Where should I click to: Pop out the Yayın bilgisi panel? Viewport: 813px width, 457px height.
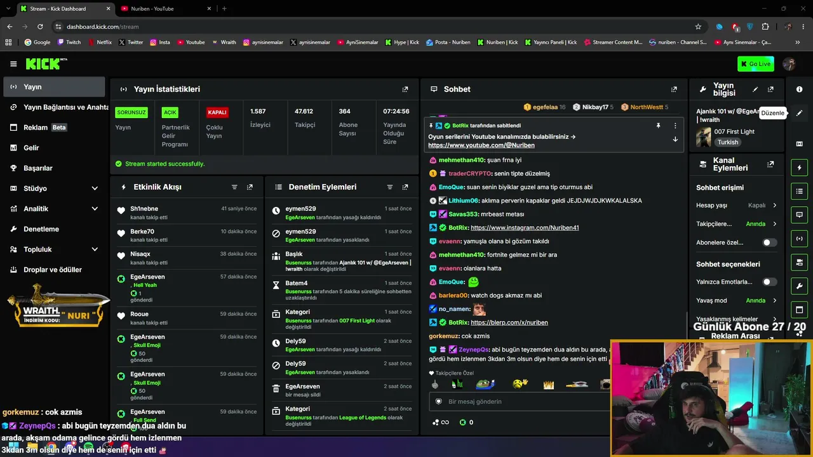coord(770,89)
